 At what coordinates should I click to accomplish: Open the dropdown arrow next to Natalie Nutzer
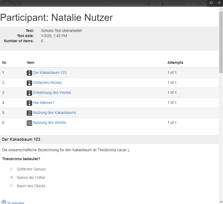coord(191,4)
